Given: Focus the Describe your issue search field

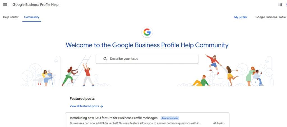Looking at the screenshot, I should coord(147,59).
